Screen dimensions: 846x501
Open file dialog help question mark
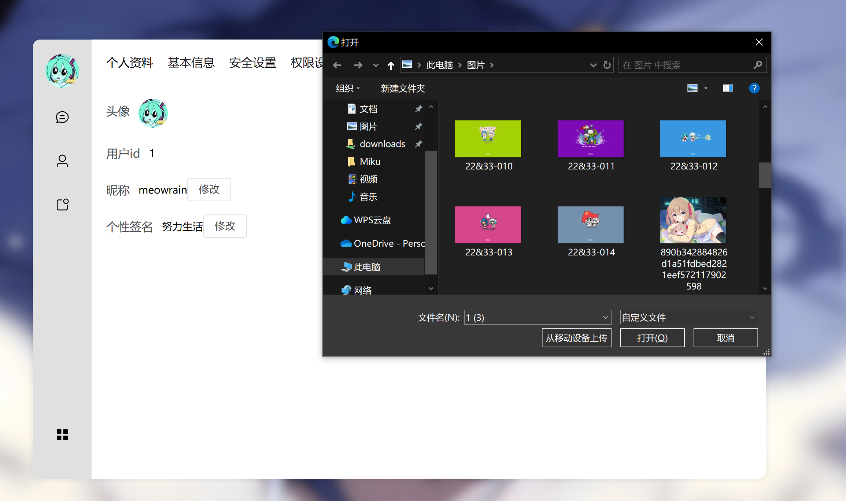pyautogui.click(x=754, y=88)
